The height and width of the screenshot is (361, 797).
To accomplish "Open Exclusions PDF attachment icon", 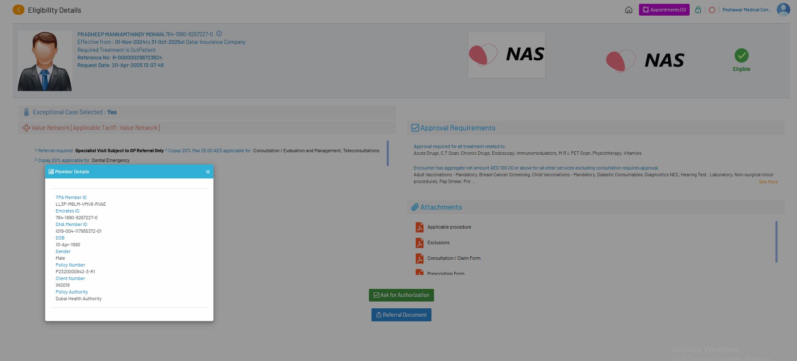I will click(x=419, y=243).
